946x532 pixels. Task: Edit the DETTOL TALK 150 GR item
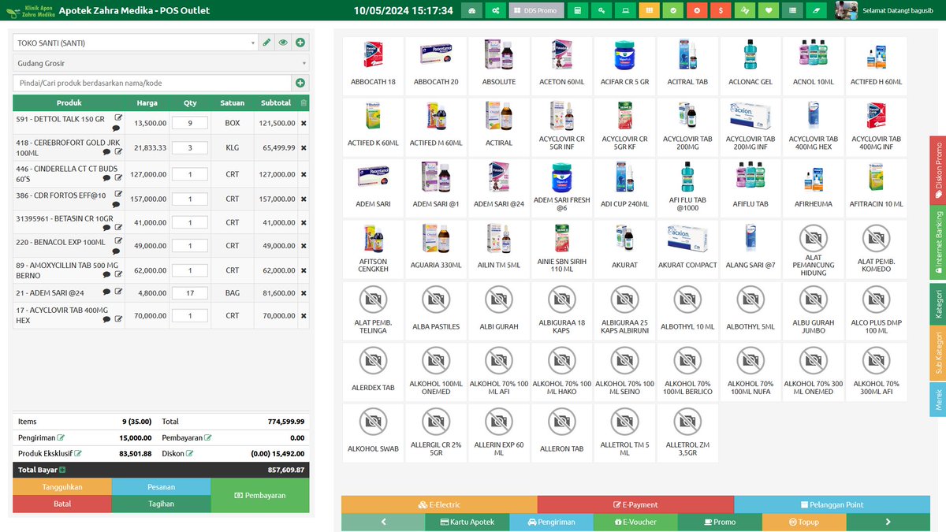[119, 118]
